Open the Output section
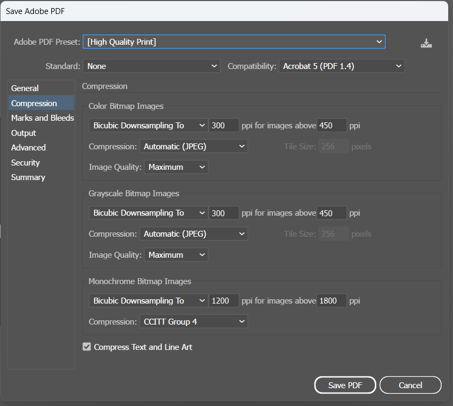The image size is (453, 406). (24, 133)
